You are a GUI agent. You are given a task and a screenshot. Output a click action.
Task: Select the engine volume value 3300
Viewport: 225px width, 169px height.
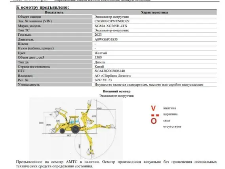point(98,58)
